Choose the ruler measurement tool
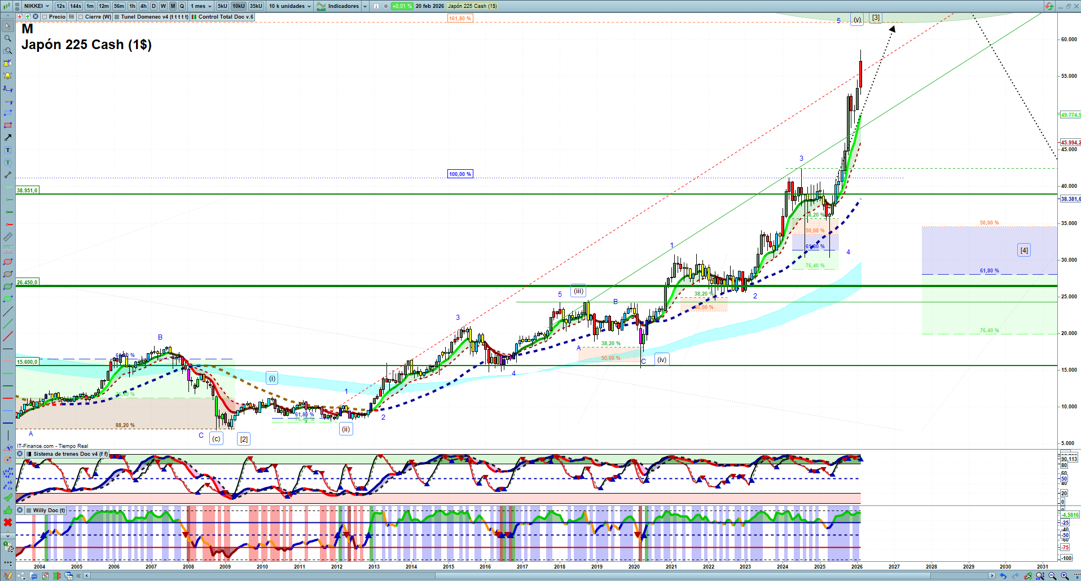Screen dimensions: 1081x581 pyautogui.click(x=8, y=237)
